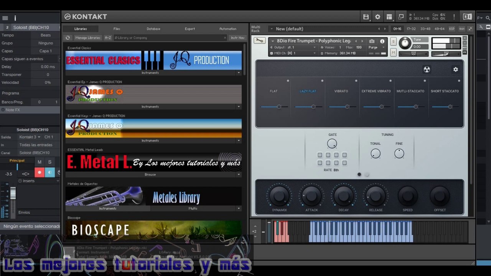491x276 pixels.
Task: Open Metales Library Multis button
Action: [x=193, y=209]
